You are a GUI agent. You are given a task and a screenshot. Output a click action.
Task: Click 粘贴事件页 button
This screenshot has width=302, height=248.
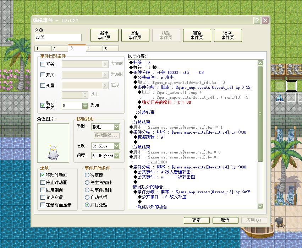click(166, 35)
